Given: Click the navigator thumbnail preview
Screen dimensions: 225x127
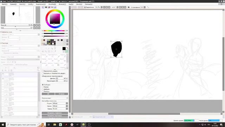Looking at the screenshot, I should click(20, 15).
